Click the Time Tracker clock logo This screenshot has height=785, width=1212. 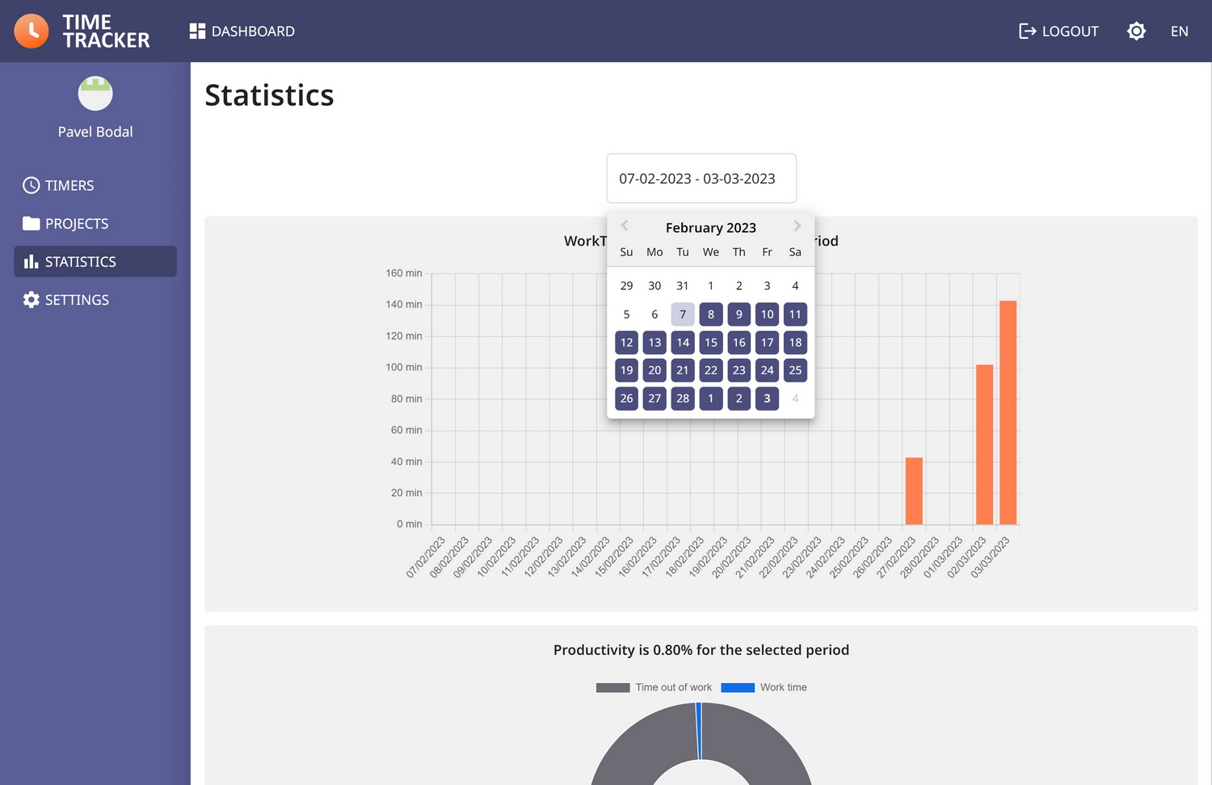(32, 31)
